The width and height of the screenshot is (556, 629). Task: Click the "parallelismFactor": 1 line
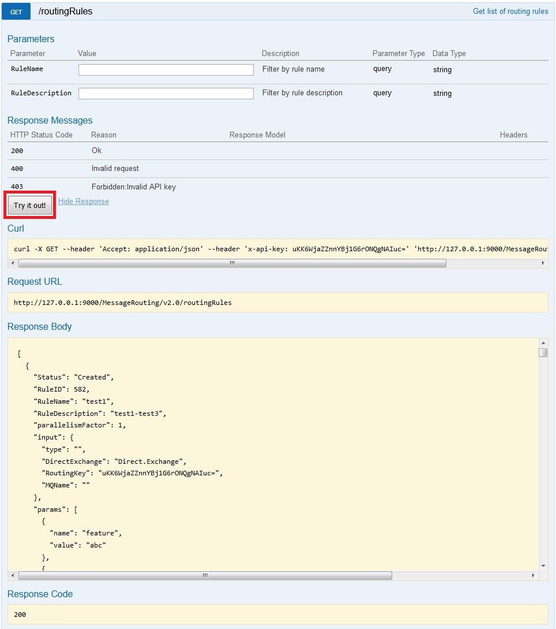point(80,425)
